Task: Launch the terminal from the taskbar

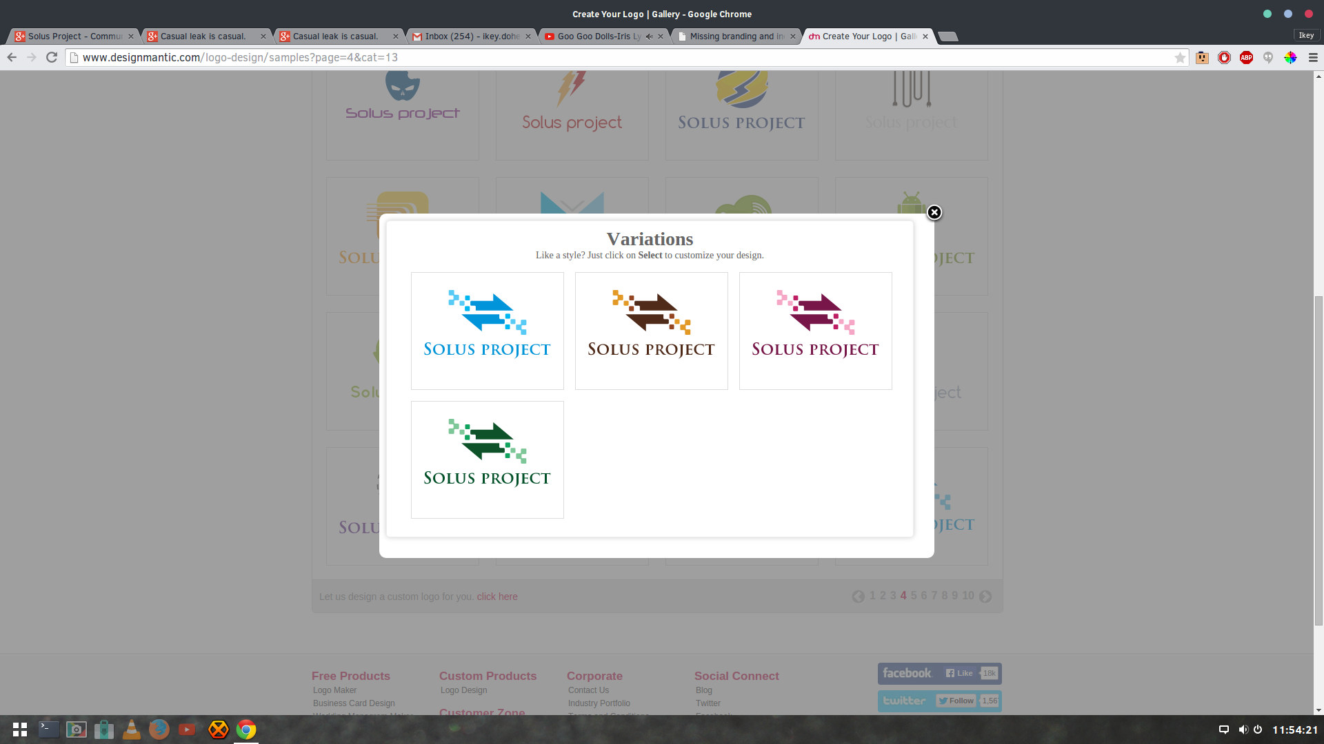Action: tap(48, 729)
